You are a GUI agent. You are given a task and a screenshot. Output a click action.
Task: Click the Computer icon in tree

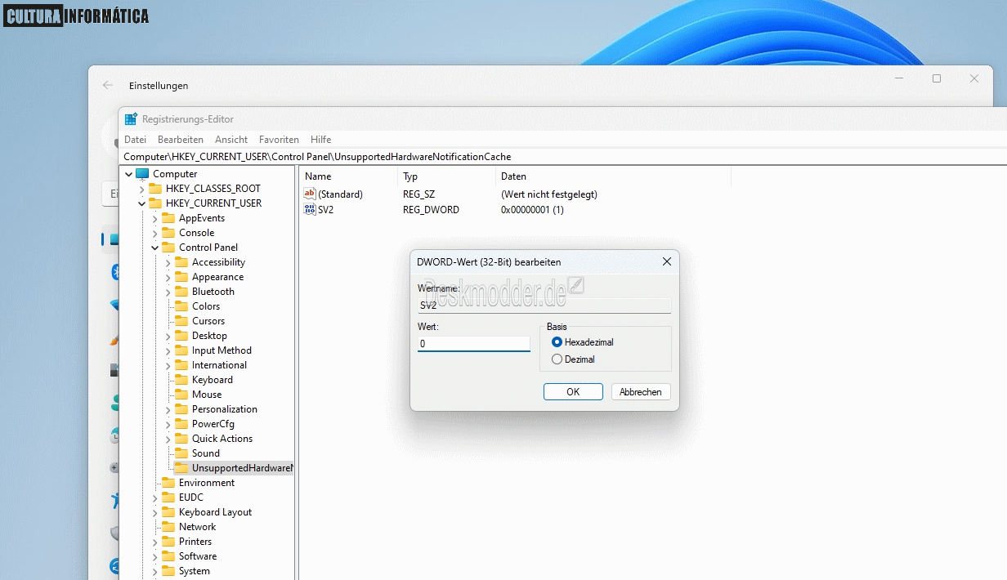[x=142, y=174]
